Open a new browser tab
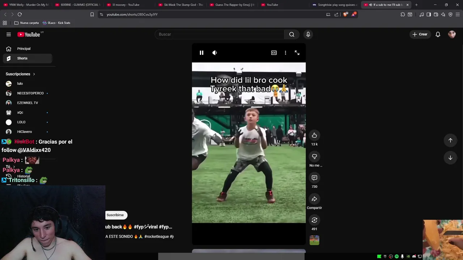Image resolution: width=463 pixels, height=260 pixels. pos(416,5)
